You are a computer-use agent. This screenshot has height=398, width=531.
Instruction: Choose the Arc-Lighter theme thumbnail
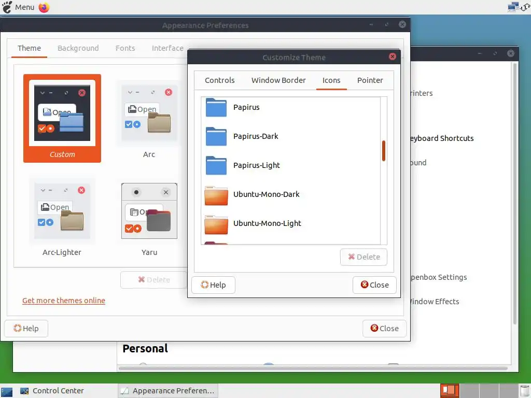[x=62, y=217]
